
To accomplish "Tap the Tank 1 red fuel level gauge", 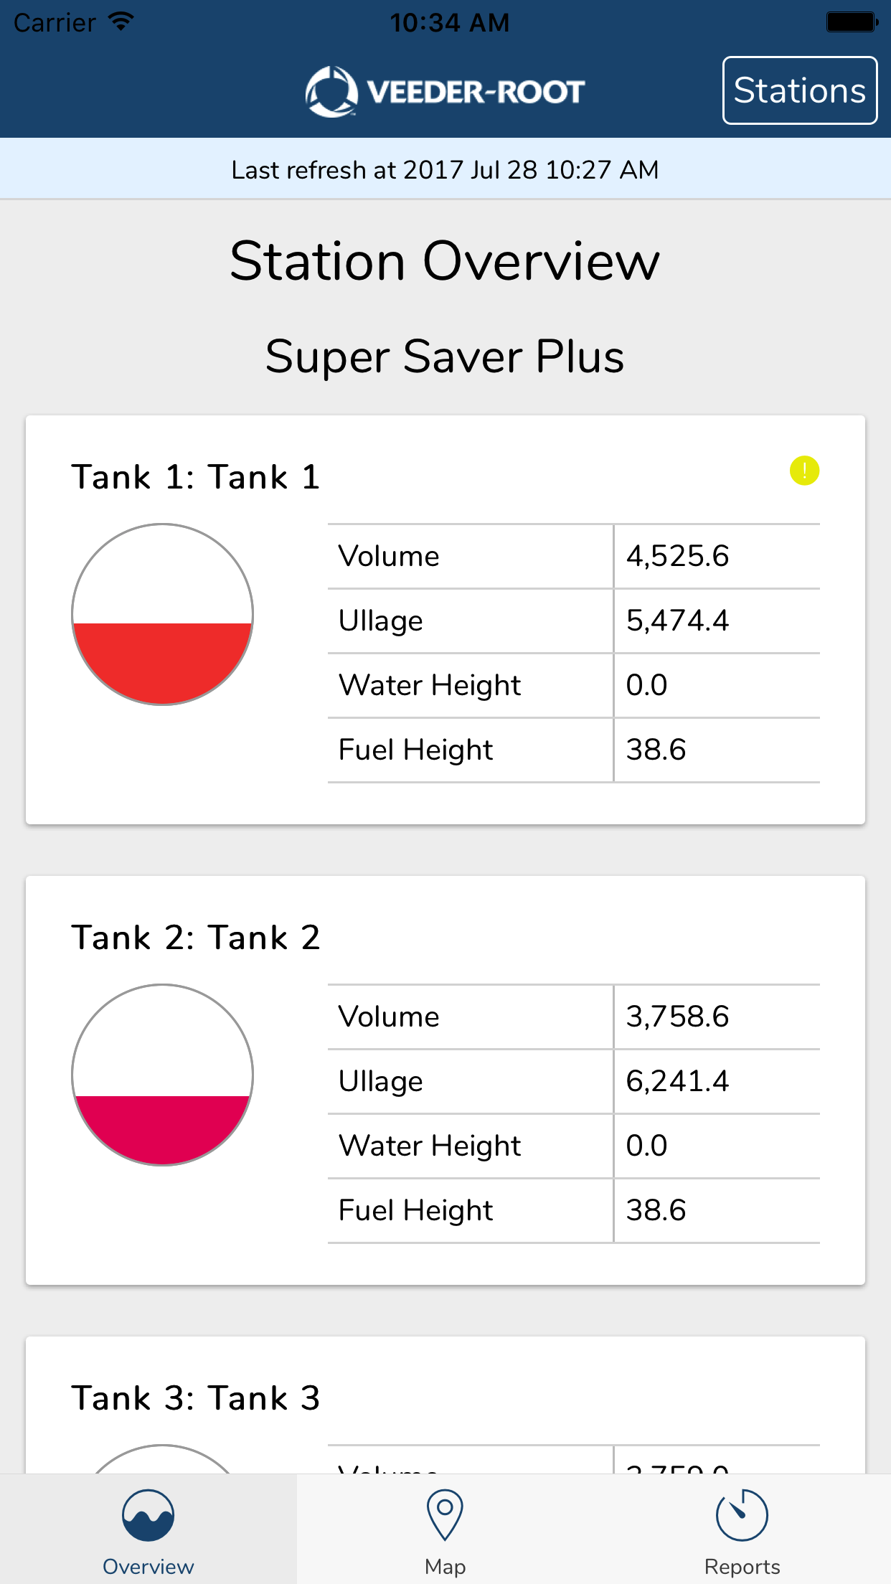I will click(163, 614).
